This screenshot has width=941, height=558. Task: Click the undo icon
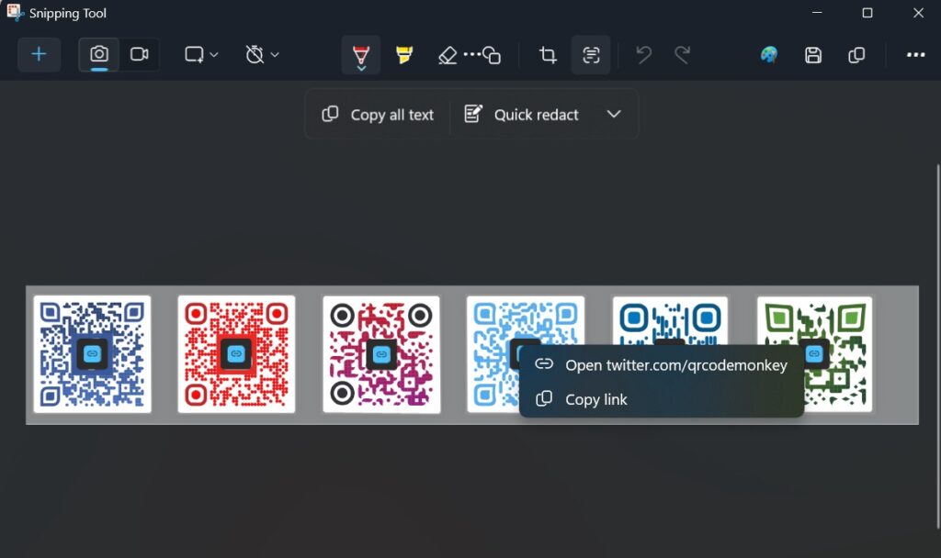pyautogui.click(x=643, y=54)
